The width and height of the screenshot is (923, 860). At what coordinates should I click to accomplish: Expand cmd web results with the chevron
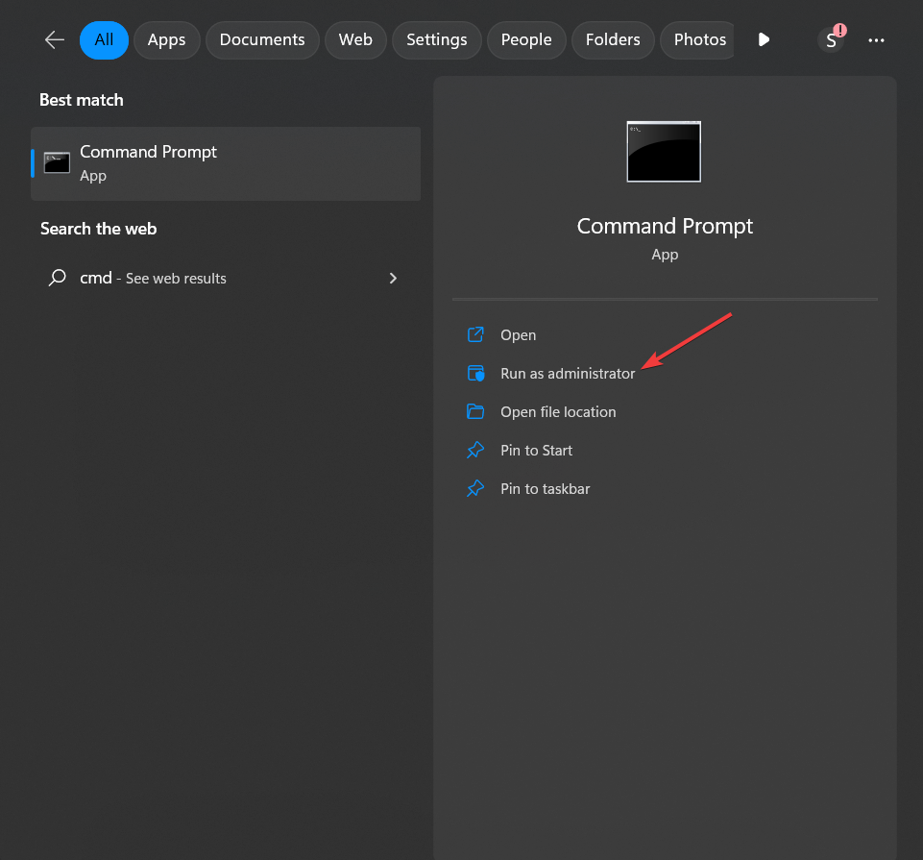pyautogui.click(x=393, y=278)
